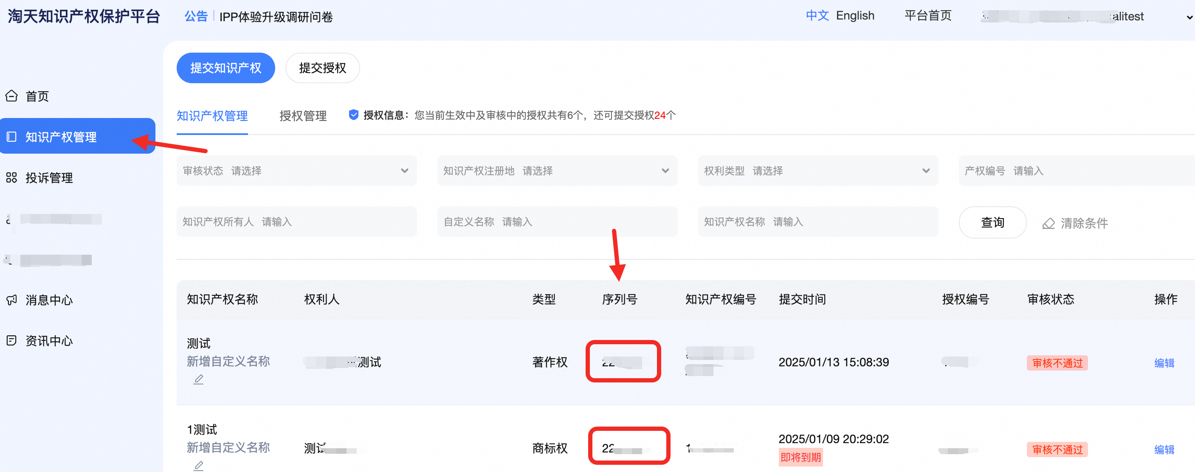Click the 公告 label
Image resolution: width=1195 pixels, height=472 pixels.
[196, 17]
